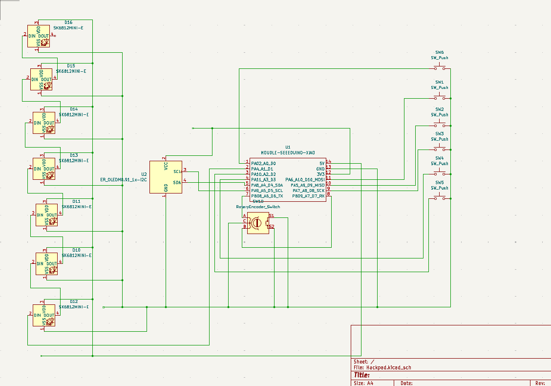Viewport: 551px width, 386px height.
Task: Click the D16 reference label
Action: [x=68, y=22]
